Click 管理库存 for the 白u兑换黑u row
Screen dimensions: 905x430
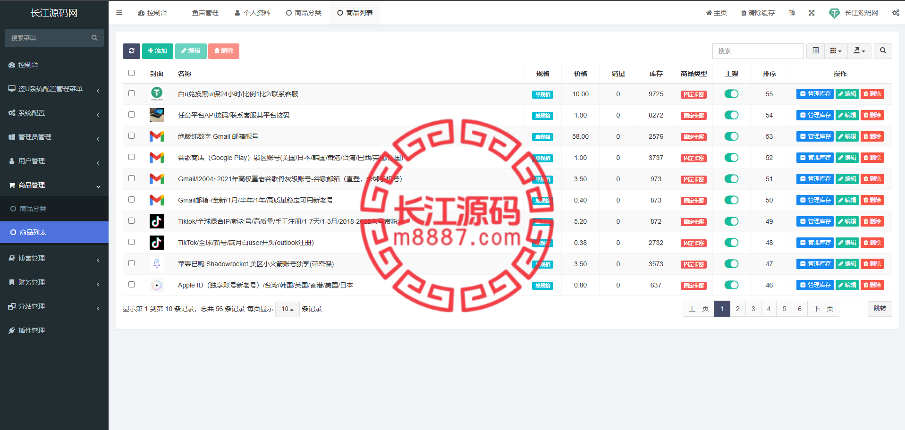point(815,94)
